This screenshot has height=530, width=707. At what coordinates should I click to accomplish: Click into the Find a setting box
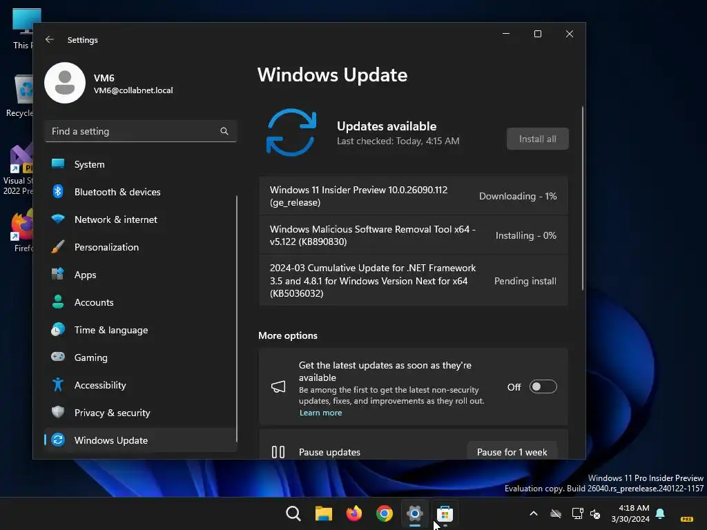(141, 131)
